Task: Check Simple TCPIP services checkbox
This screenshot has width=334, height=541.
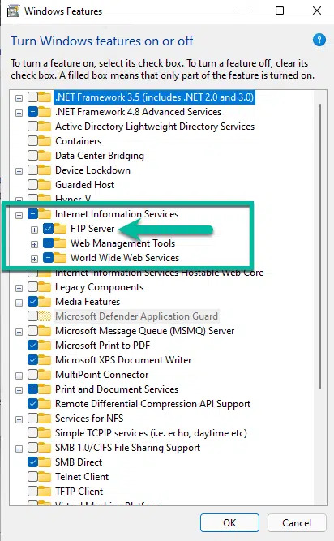Action: pyautogui.click(x=32, y=432)
